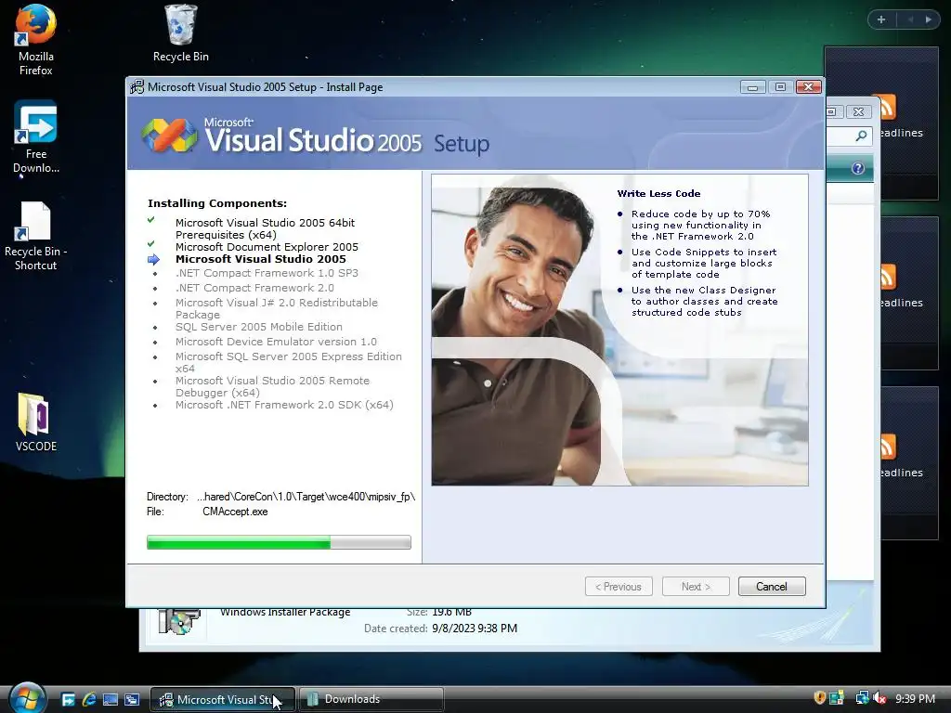Open the Recycle Bin desktop icon
Image resolution: width=951 pixels, height=713 pixels.
coord(181,34)
